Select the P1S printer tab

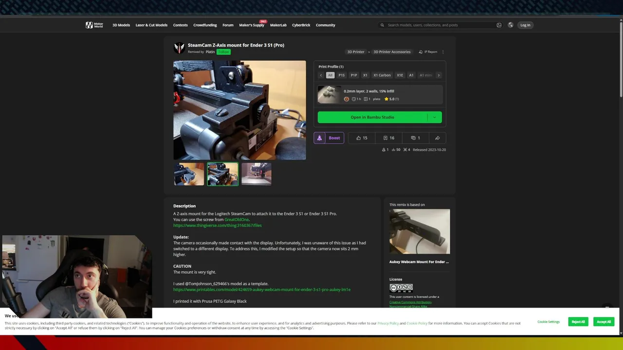(x=341, y=75)
